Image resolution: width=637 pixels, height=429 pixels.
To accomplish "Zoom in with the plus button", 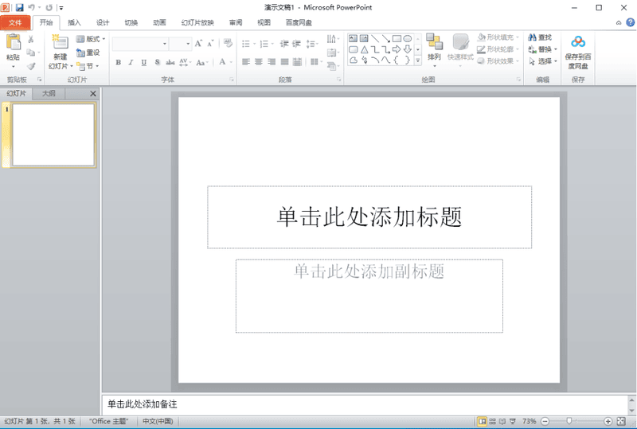I will coord(608,421).
